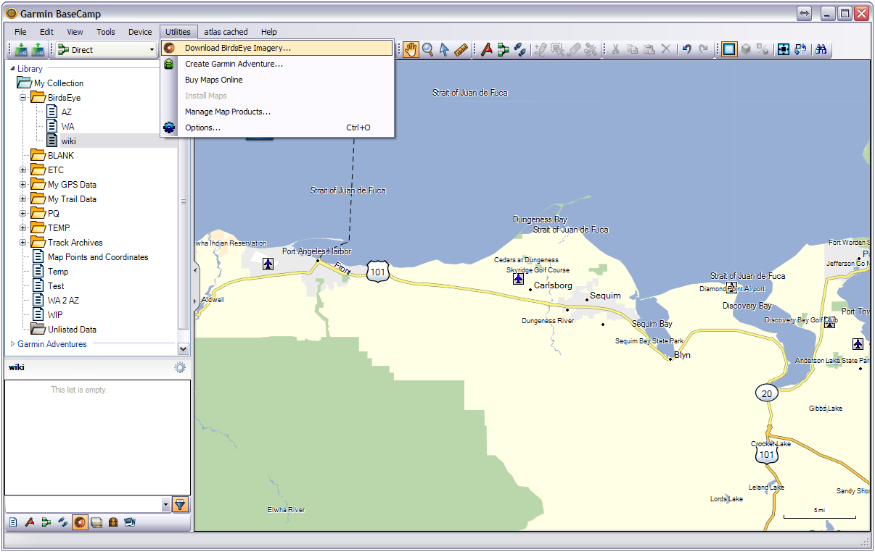This screenshot has width=875, height=552.
Task: Toggle the waypoints filter flag below list
Action: tap(30, 522)
